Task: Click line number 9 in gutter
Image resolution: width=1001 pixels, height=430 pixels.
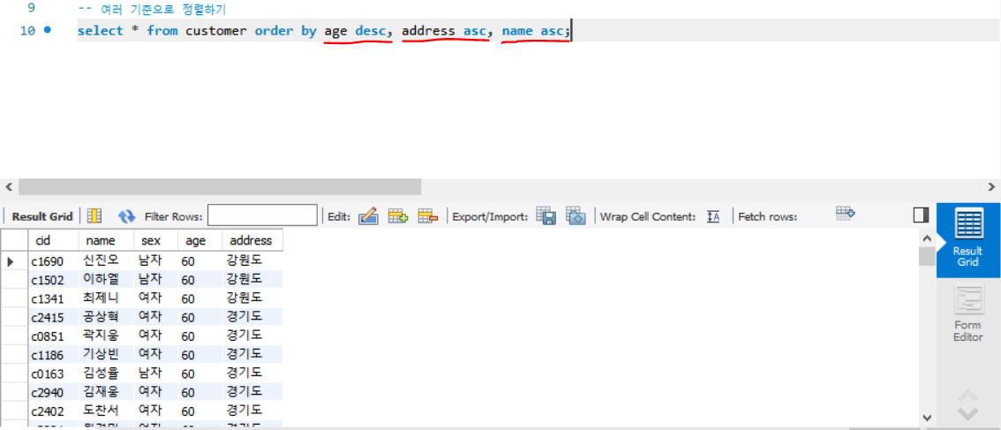Action: [x=31, y=9]
